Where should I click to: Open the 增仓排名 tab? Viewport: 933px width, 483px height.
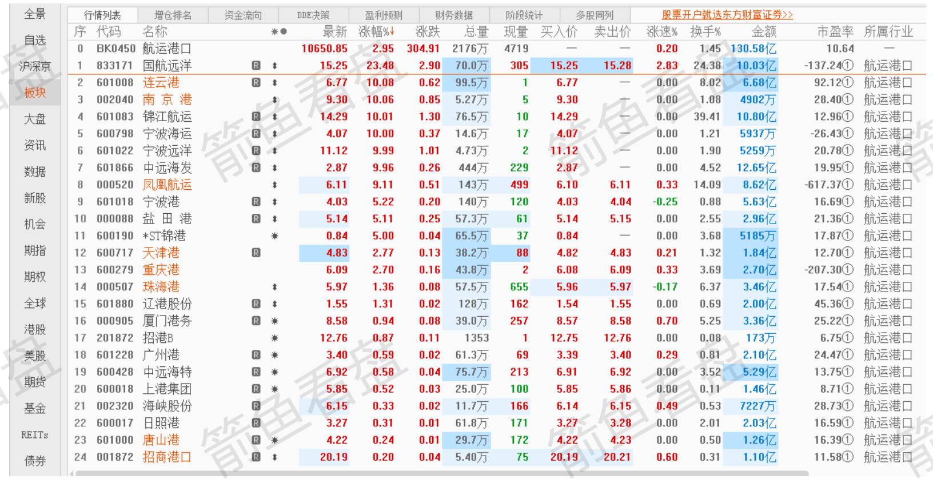click(173, 15)
